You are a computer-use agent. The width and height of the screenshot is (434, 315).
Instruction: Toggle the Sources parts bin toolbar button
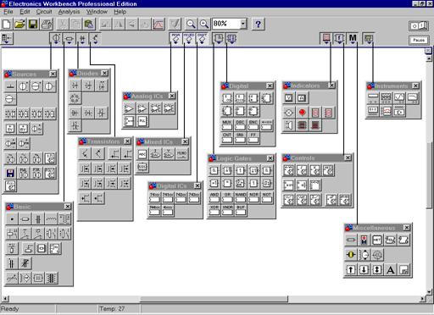(x=56, y=39)
